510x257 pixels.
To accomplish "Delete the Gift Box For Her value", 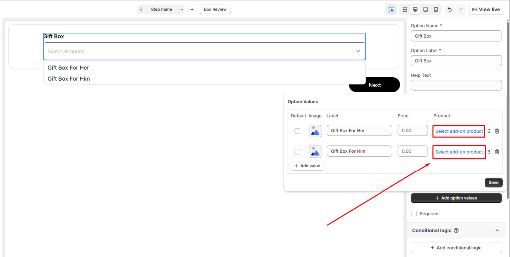I will (497, 131).
